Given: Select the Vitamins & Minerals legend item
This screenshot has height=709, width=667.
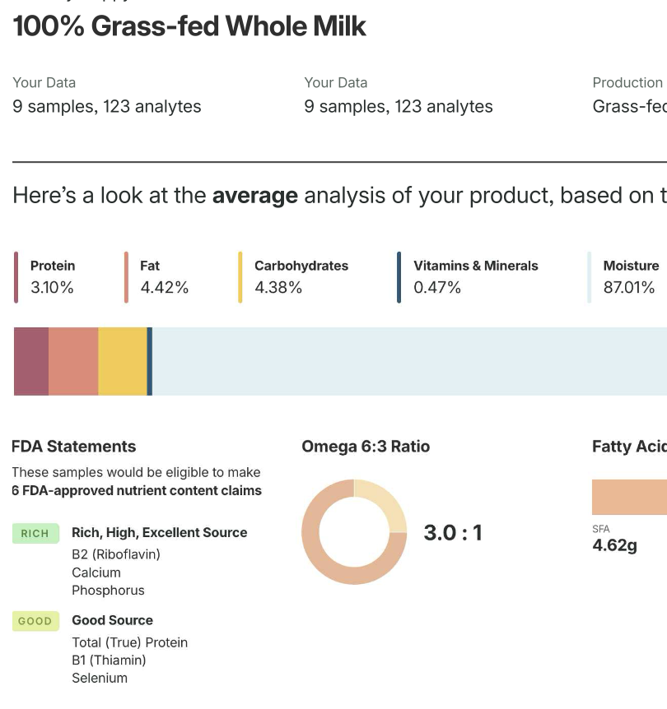Looking at the screenshot, I should click(x=475, y=277).
